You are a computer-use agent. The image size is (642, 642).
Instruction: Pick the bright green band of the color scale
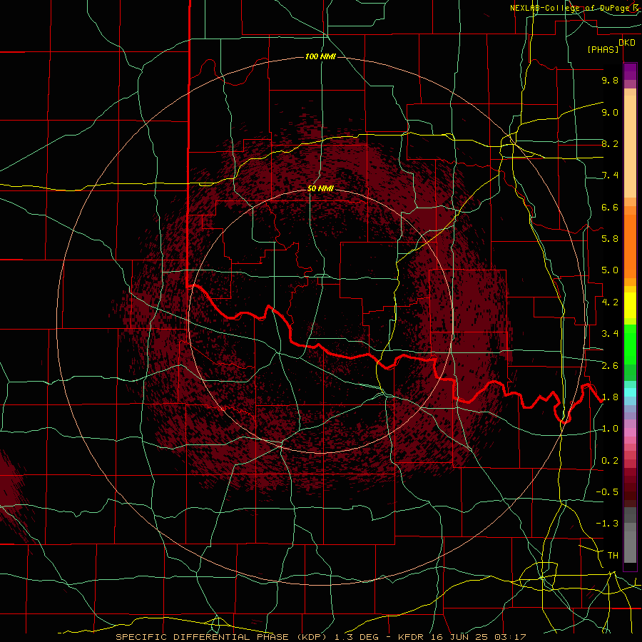coord(630,344)
